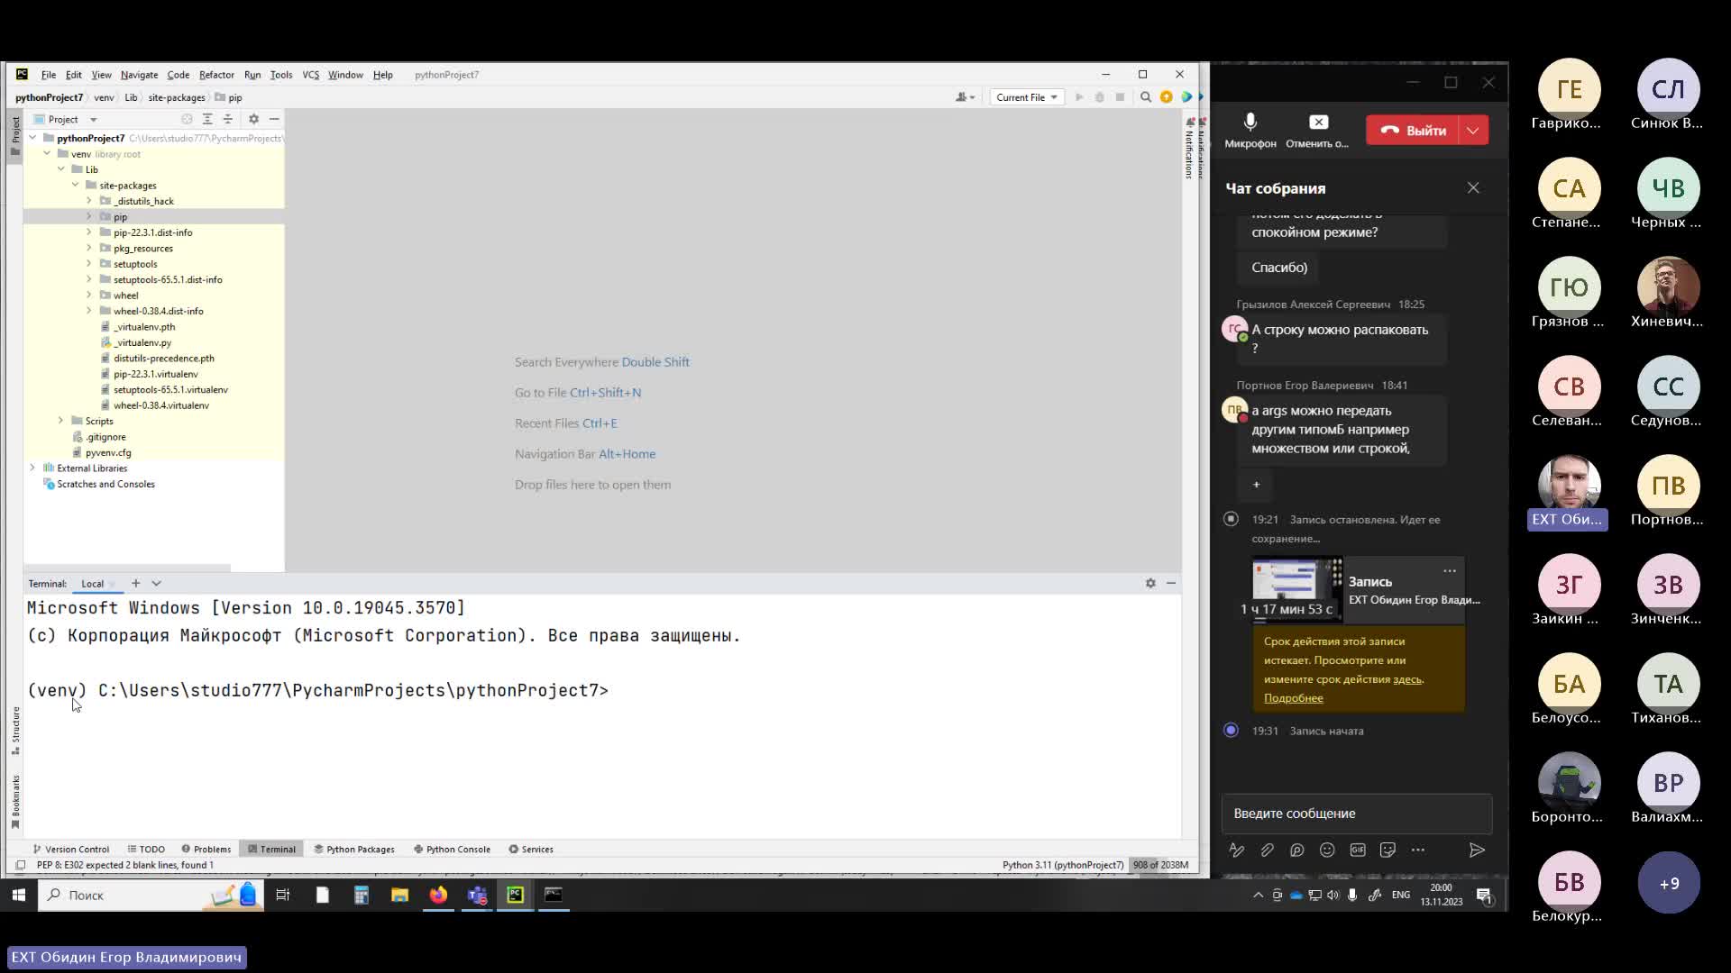
Task: Open the Problems tool tab
Action: (x=206, y=849)
